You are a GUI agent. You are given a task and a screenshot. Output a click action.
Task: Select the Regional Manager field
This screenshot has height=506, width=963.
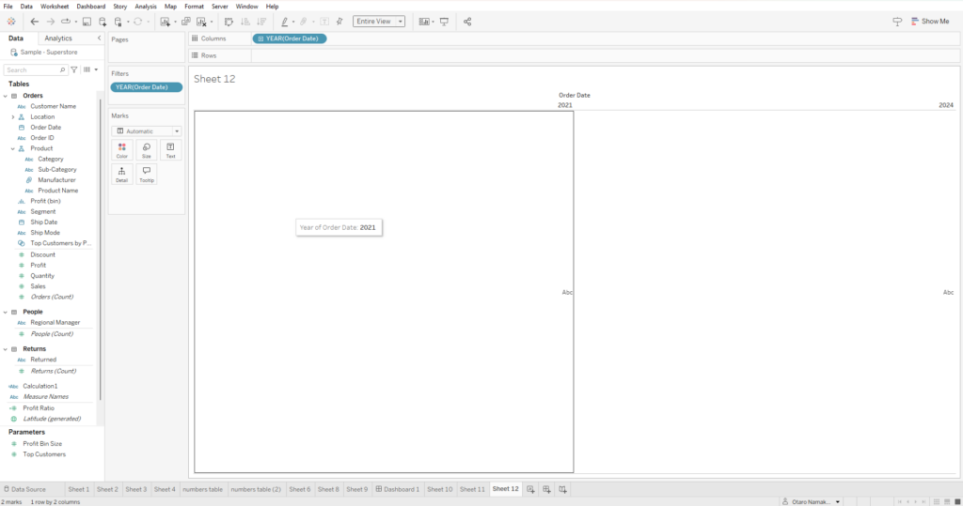tap(55, 323)
